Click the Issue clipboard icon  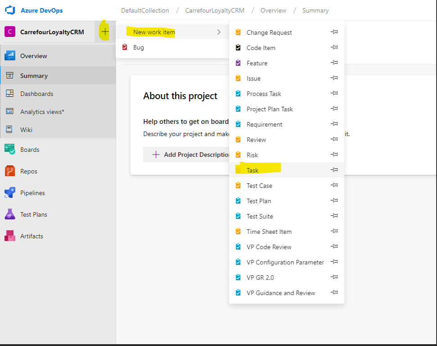pos(238,78)
